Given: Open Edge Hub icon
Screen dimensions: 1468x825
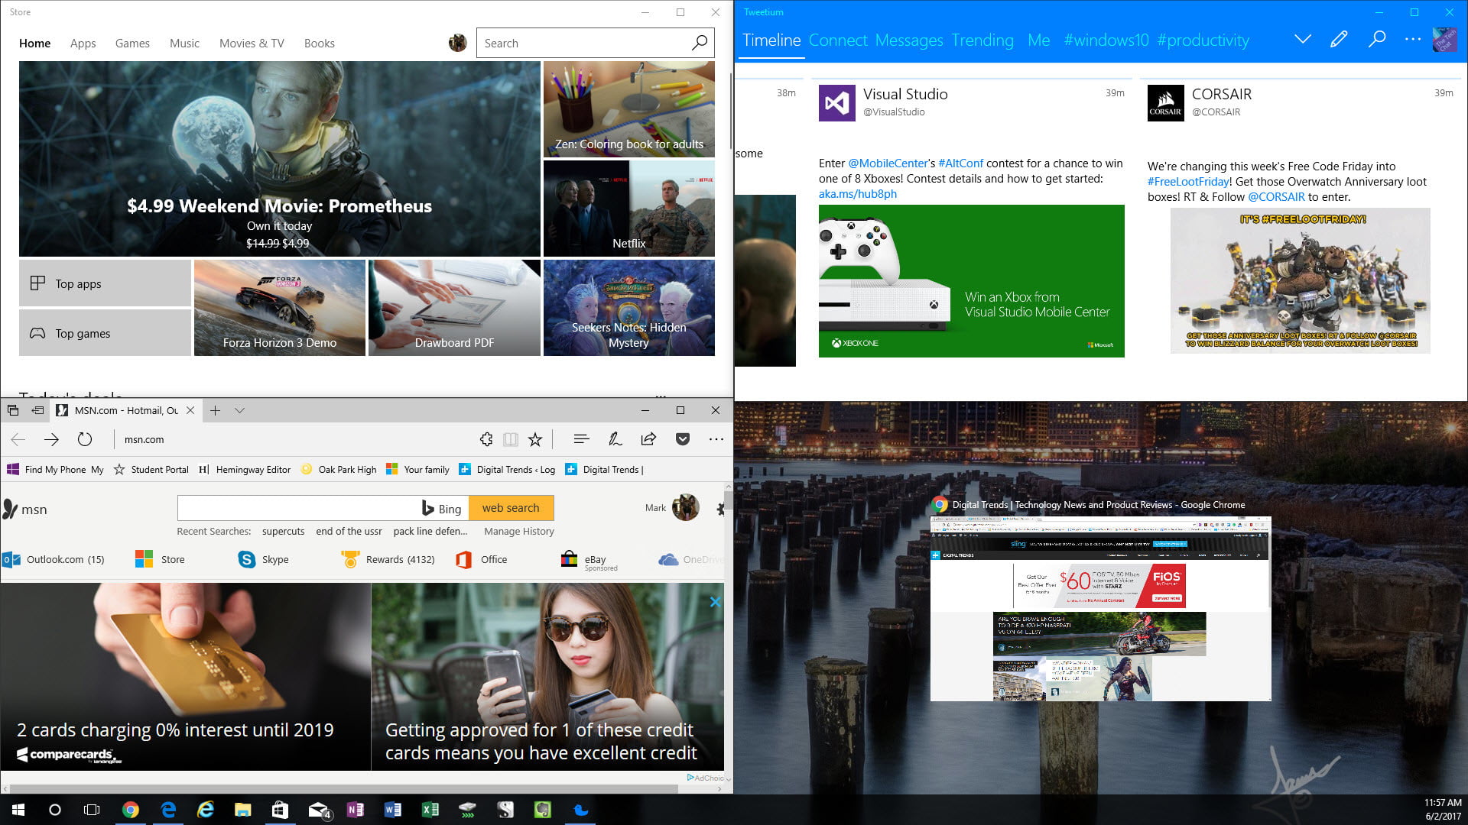Looking at the screenshot, I should (581, 439).
